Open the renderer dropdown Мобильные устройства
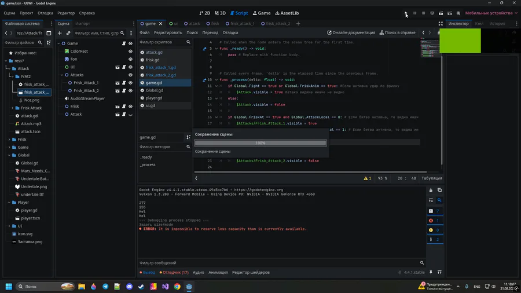 click(491, 13)
